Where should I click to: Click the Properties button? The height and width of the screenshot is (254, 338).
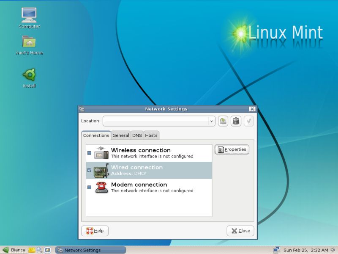232,149
